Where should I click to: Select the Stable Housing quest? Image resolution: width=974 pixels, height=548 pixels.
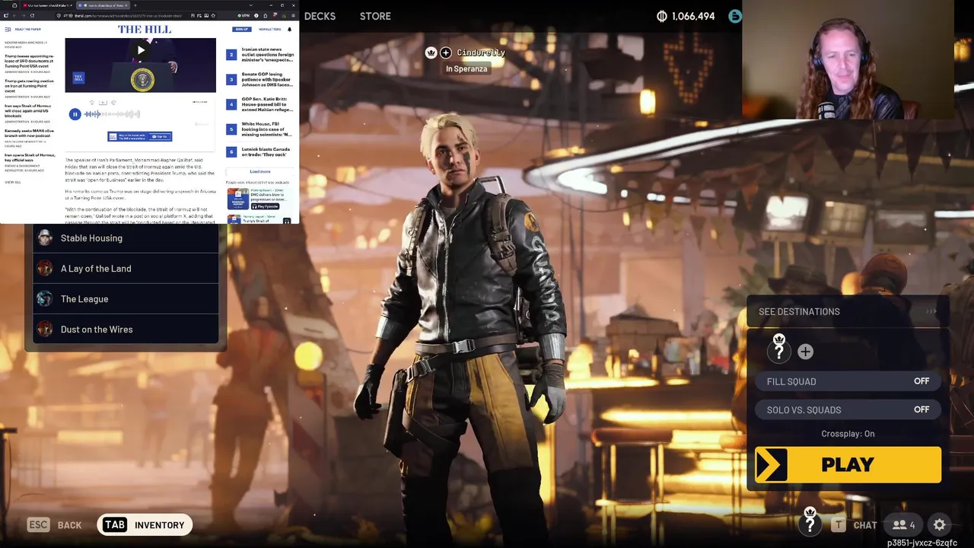[x=126, y=238]
